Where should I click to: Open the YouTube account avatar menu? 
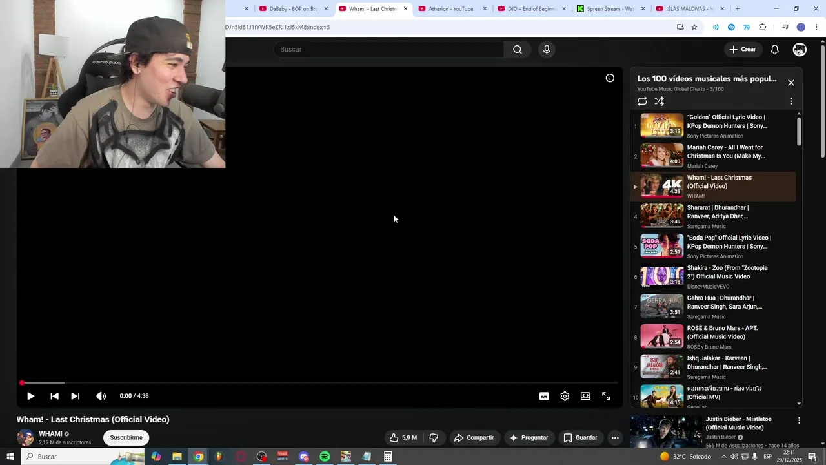(800, 49)
